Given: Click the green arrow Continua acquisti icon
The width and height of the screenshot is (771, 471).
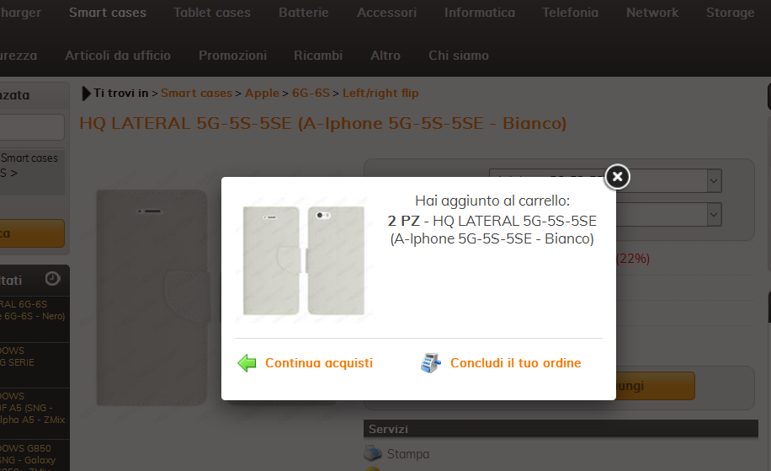Looking at the screenshot, I should [247, 363].
